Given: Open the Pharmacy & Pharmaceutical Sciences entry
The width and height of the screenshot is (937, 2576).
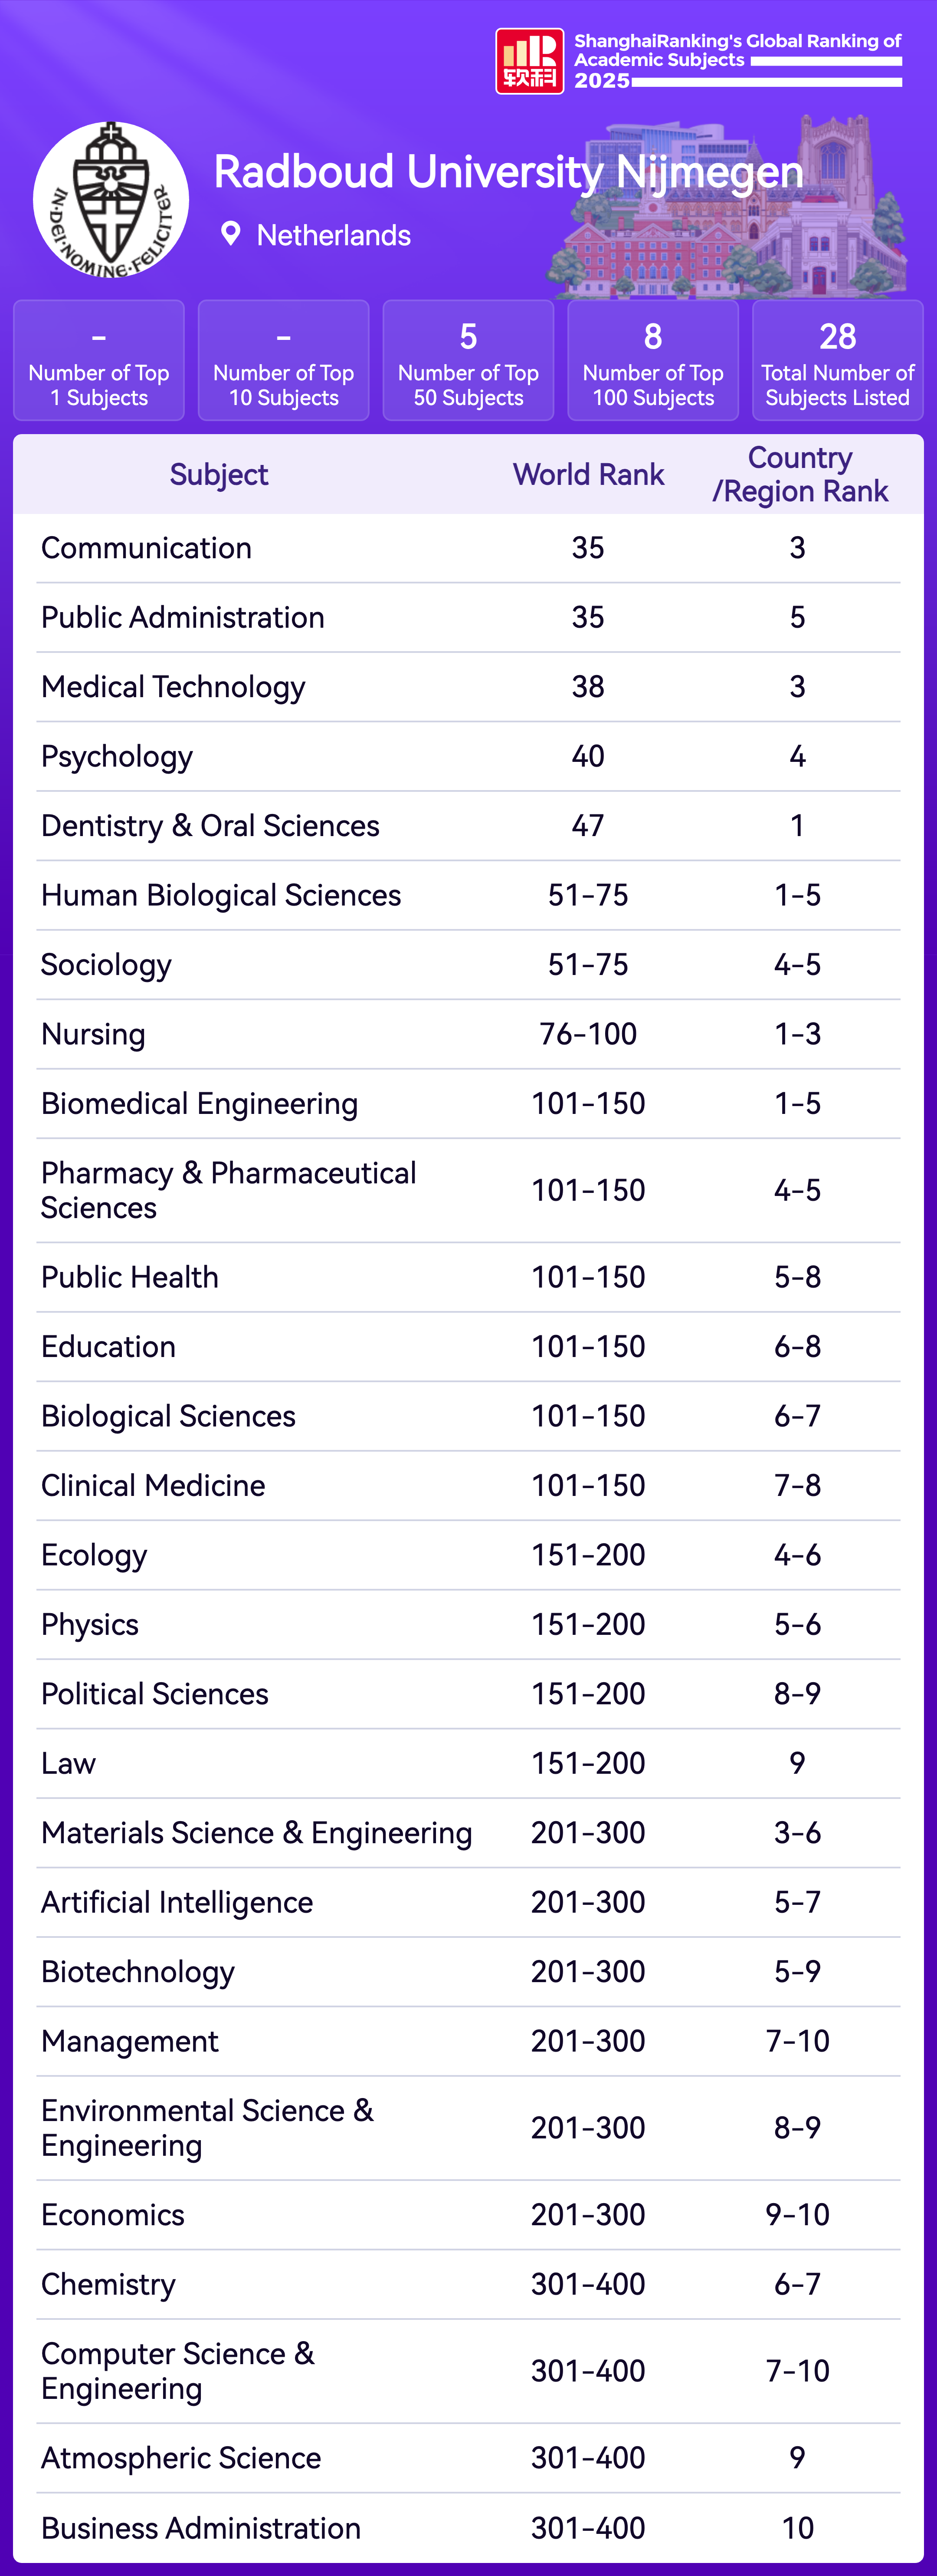Looking at the screenshot, I should [x=229, y=1190].
